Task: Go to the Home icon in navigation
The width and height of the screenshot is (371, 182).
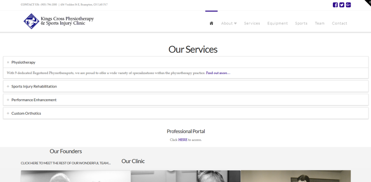Action: tap(212, 23)
